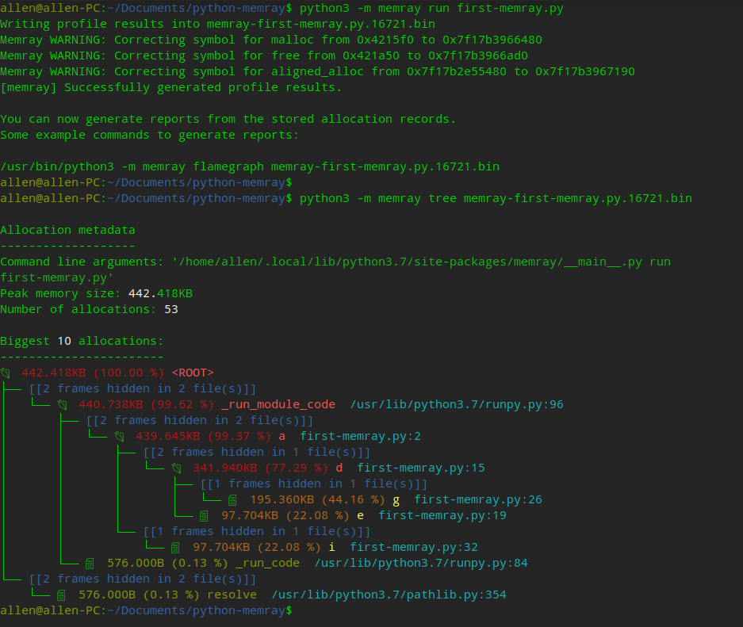
Task: Click the 576.000B value in the resolve row
Action: (x=107, y=595)
